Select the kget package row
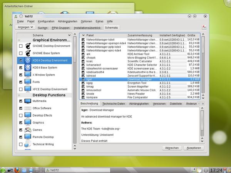The image size is (231, 173). pyautogui.click(x=140, y=79)
